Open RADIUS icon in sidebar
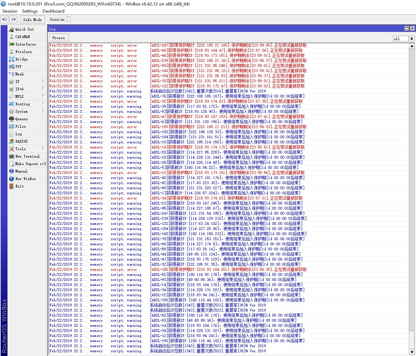Screen dimensions: 416x356 [x=12, y=141]
